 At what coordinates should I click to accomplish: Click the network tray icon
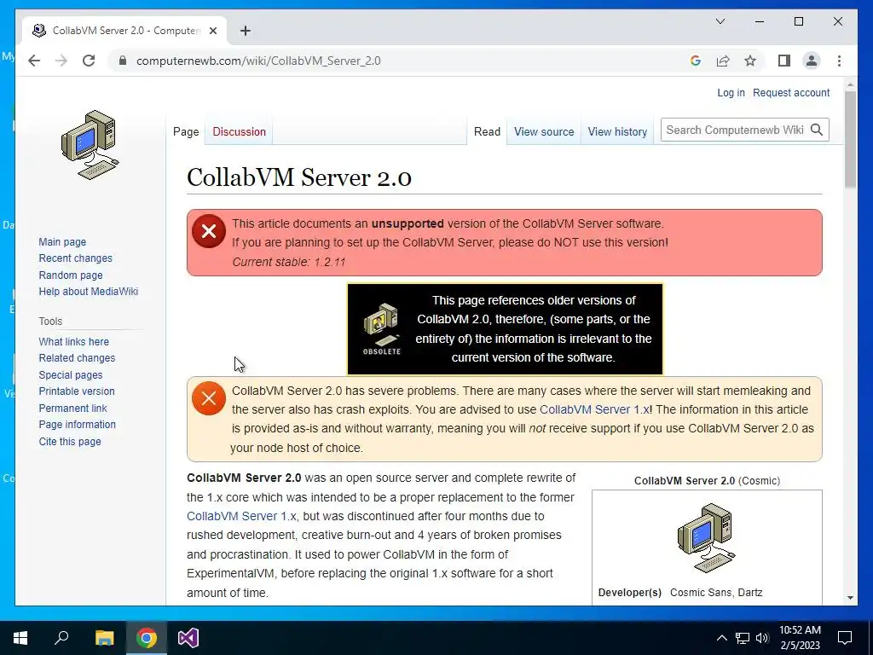pos(743,638)
